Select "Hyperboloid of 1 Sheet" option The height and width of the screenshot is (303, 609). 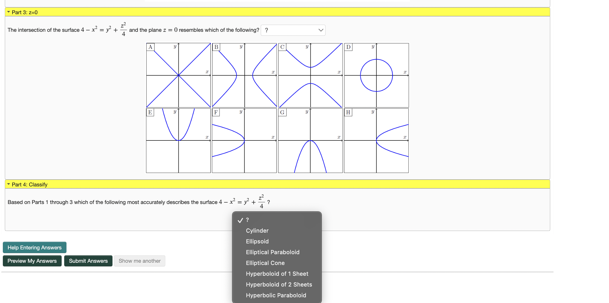(x=277, y=273)
